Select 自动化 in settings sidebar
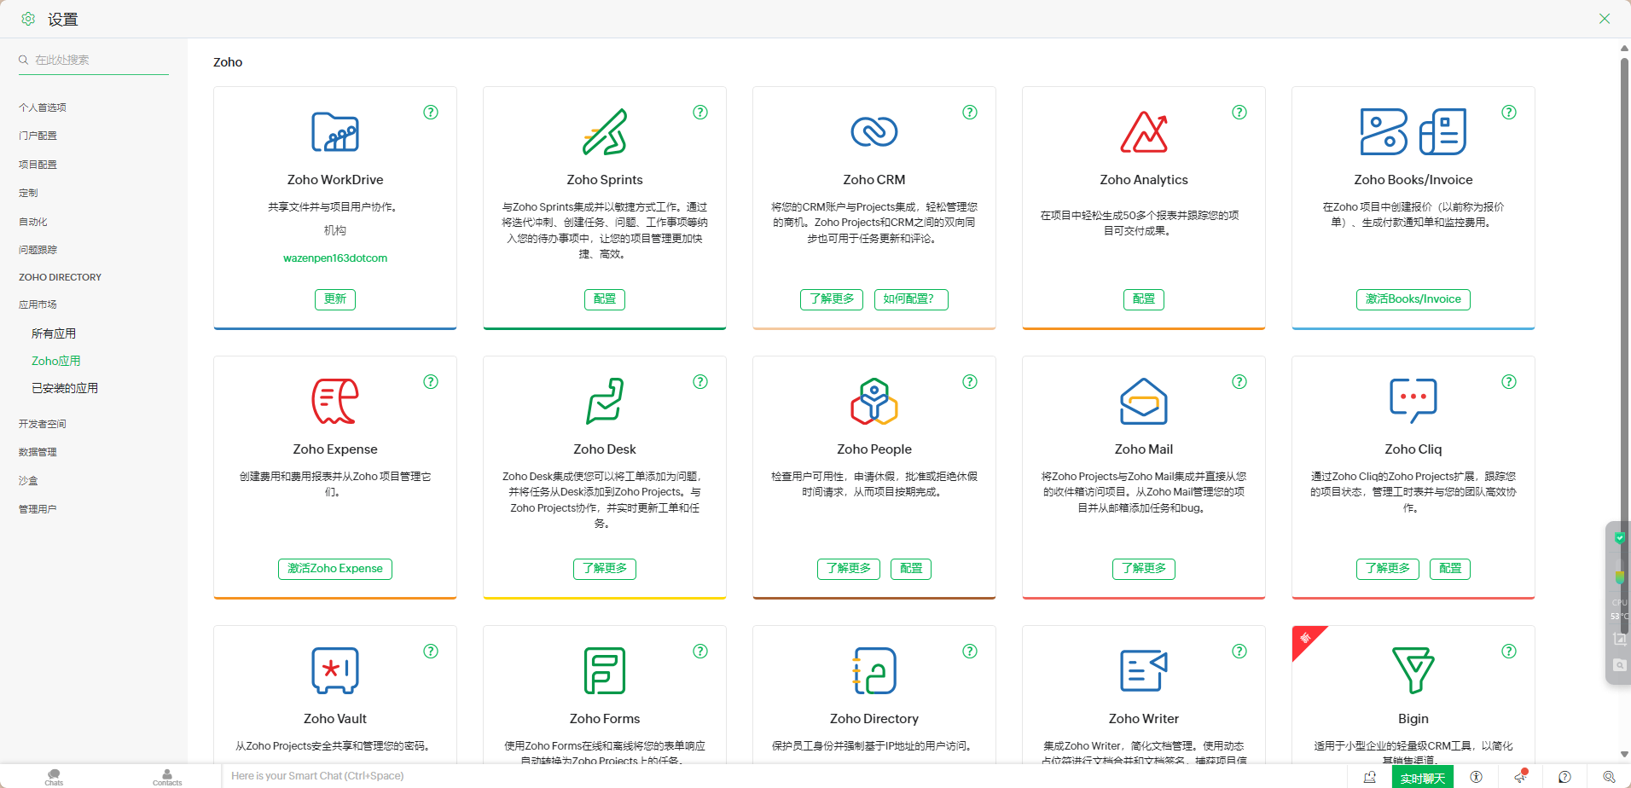This screenshot has width=1631, height=788. point(33,222)
